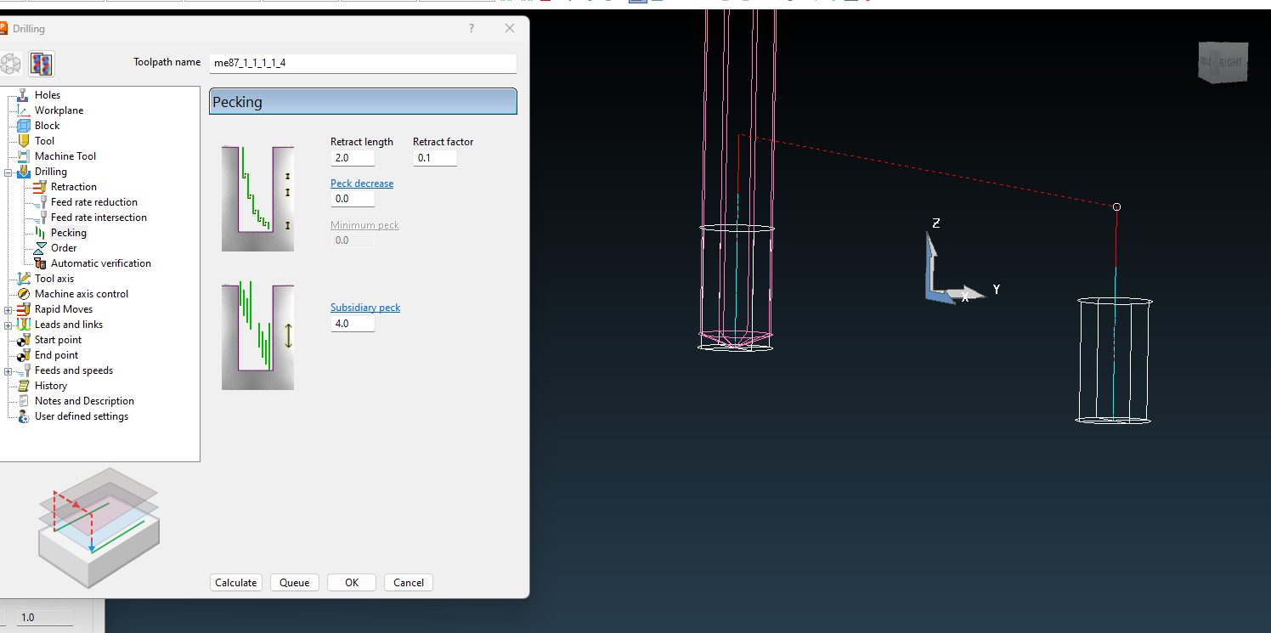Screen dimensions: 1271x633
Task: Collapse the Drilling tree node
Action: pyautogui.click(x=8, y=172)
